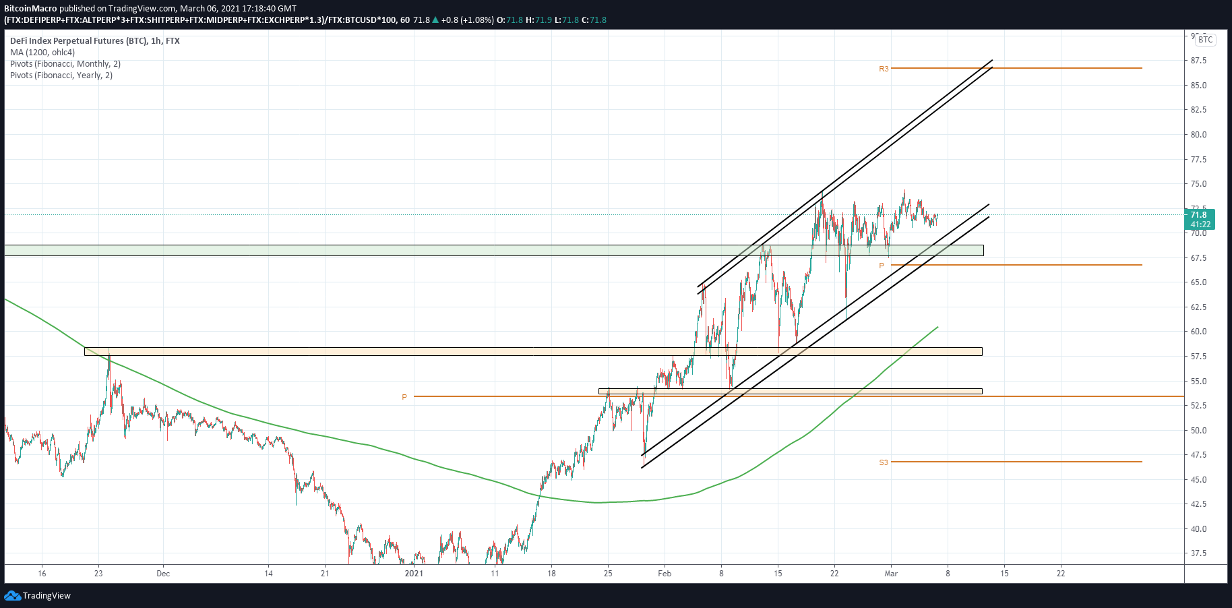The image size is (1232, 608).
Task: Click the 23 date label on time axis
Action: [x=98, y=574]
